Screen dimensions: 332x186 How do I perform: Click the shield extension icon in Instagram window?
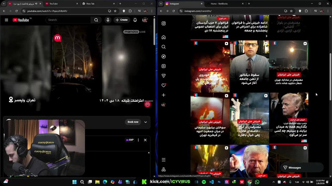pyautogui.click(x=300, y=11)
